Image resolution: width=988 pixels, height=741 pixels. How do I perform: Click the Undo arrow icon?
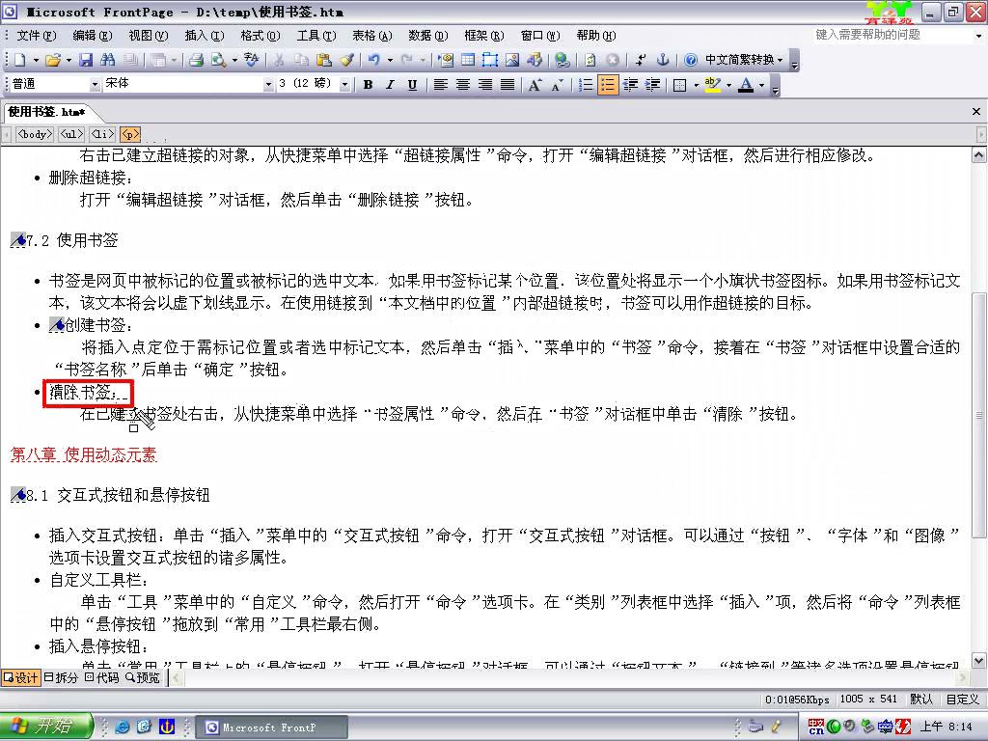(x=374, y=60)
